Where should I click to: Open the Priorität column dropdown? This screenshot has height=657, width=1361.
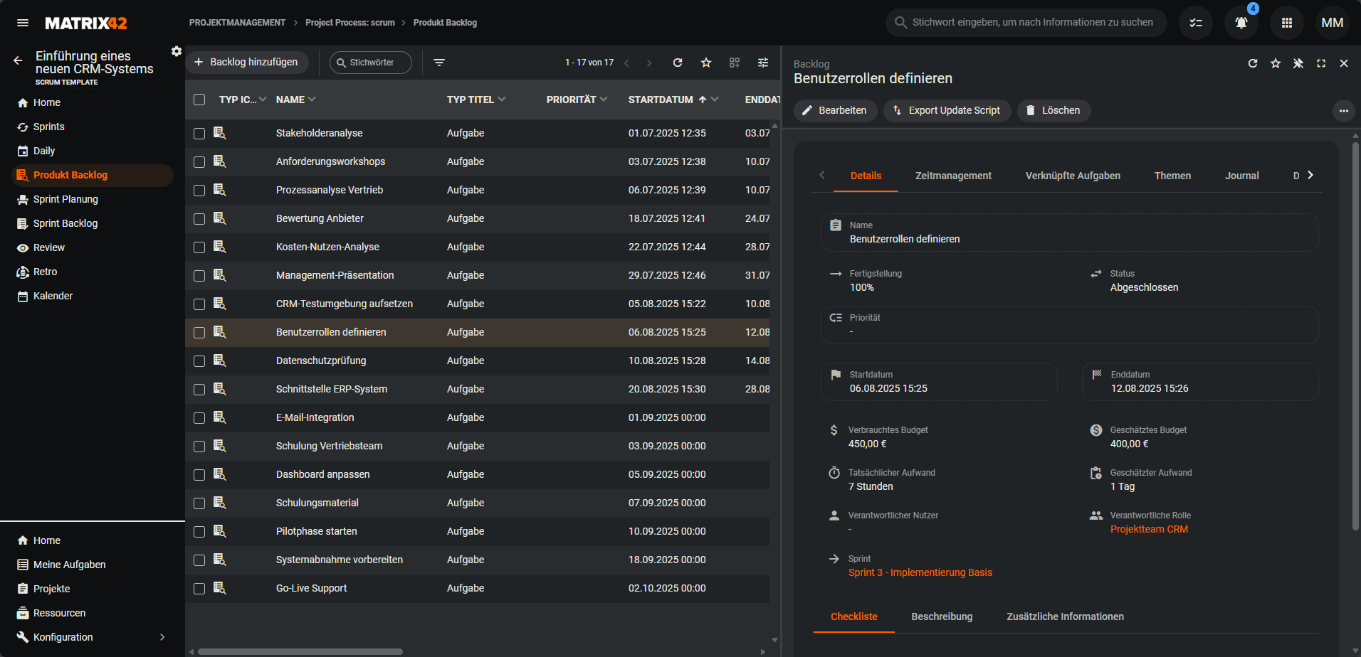pyautogui.click(x=604, y=100)
